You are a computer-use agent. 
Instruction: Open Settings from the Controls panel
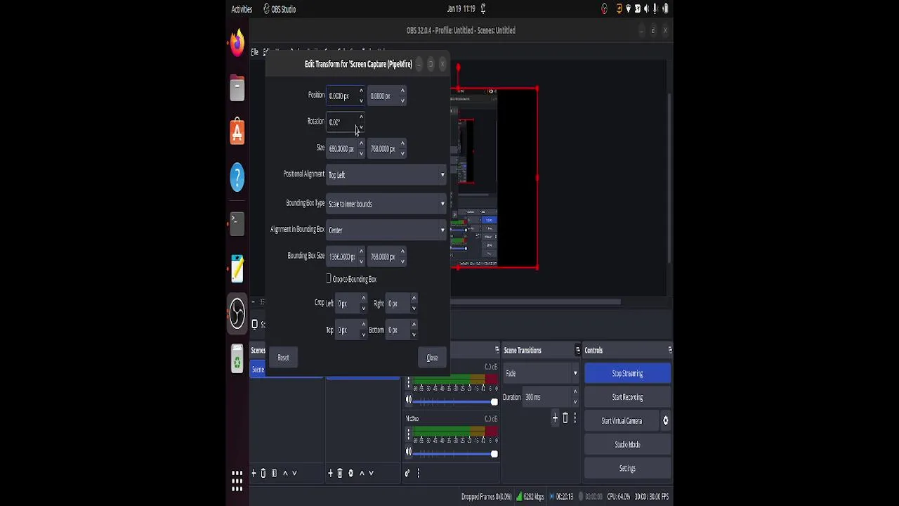pyautogui.click(x=627, y=469)
